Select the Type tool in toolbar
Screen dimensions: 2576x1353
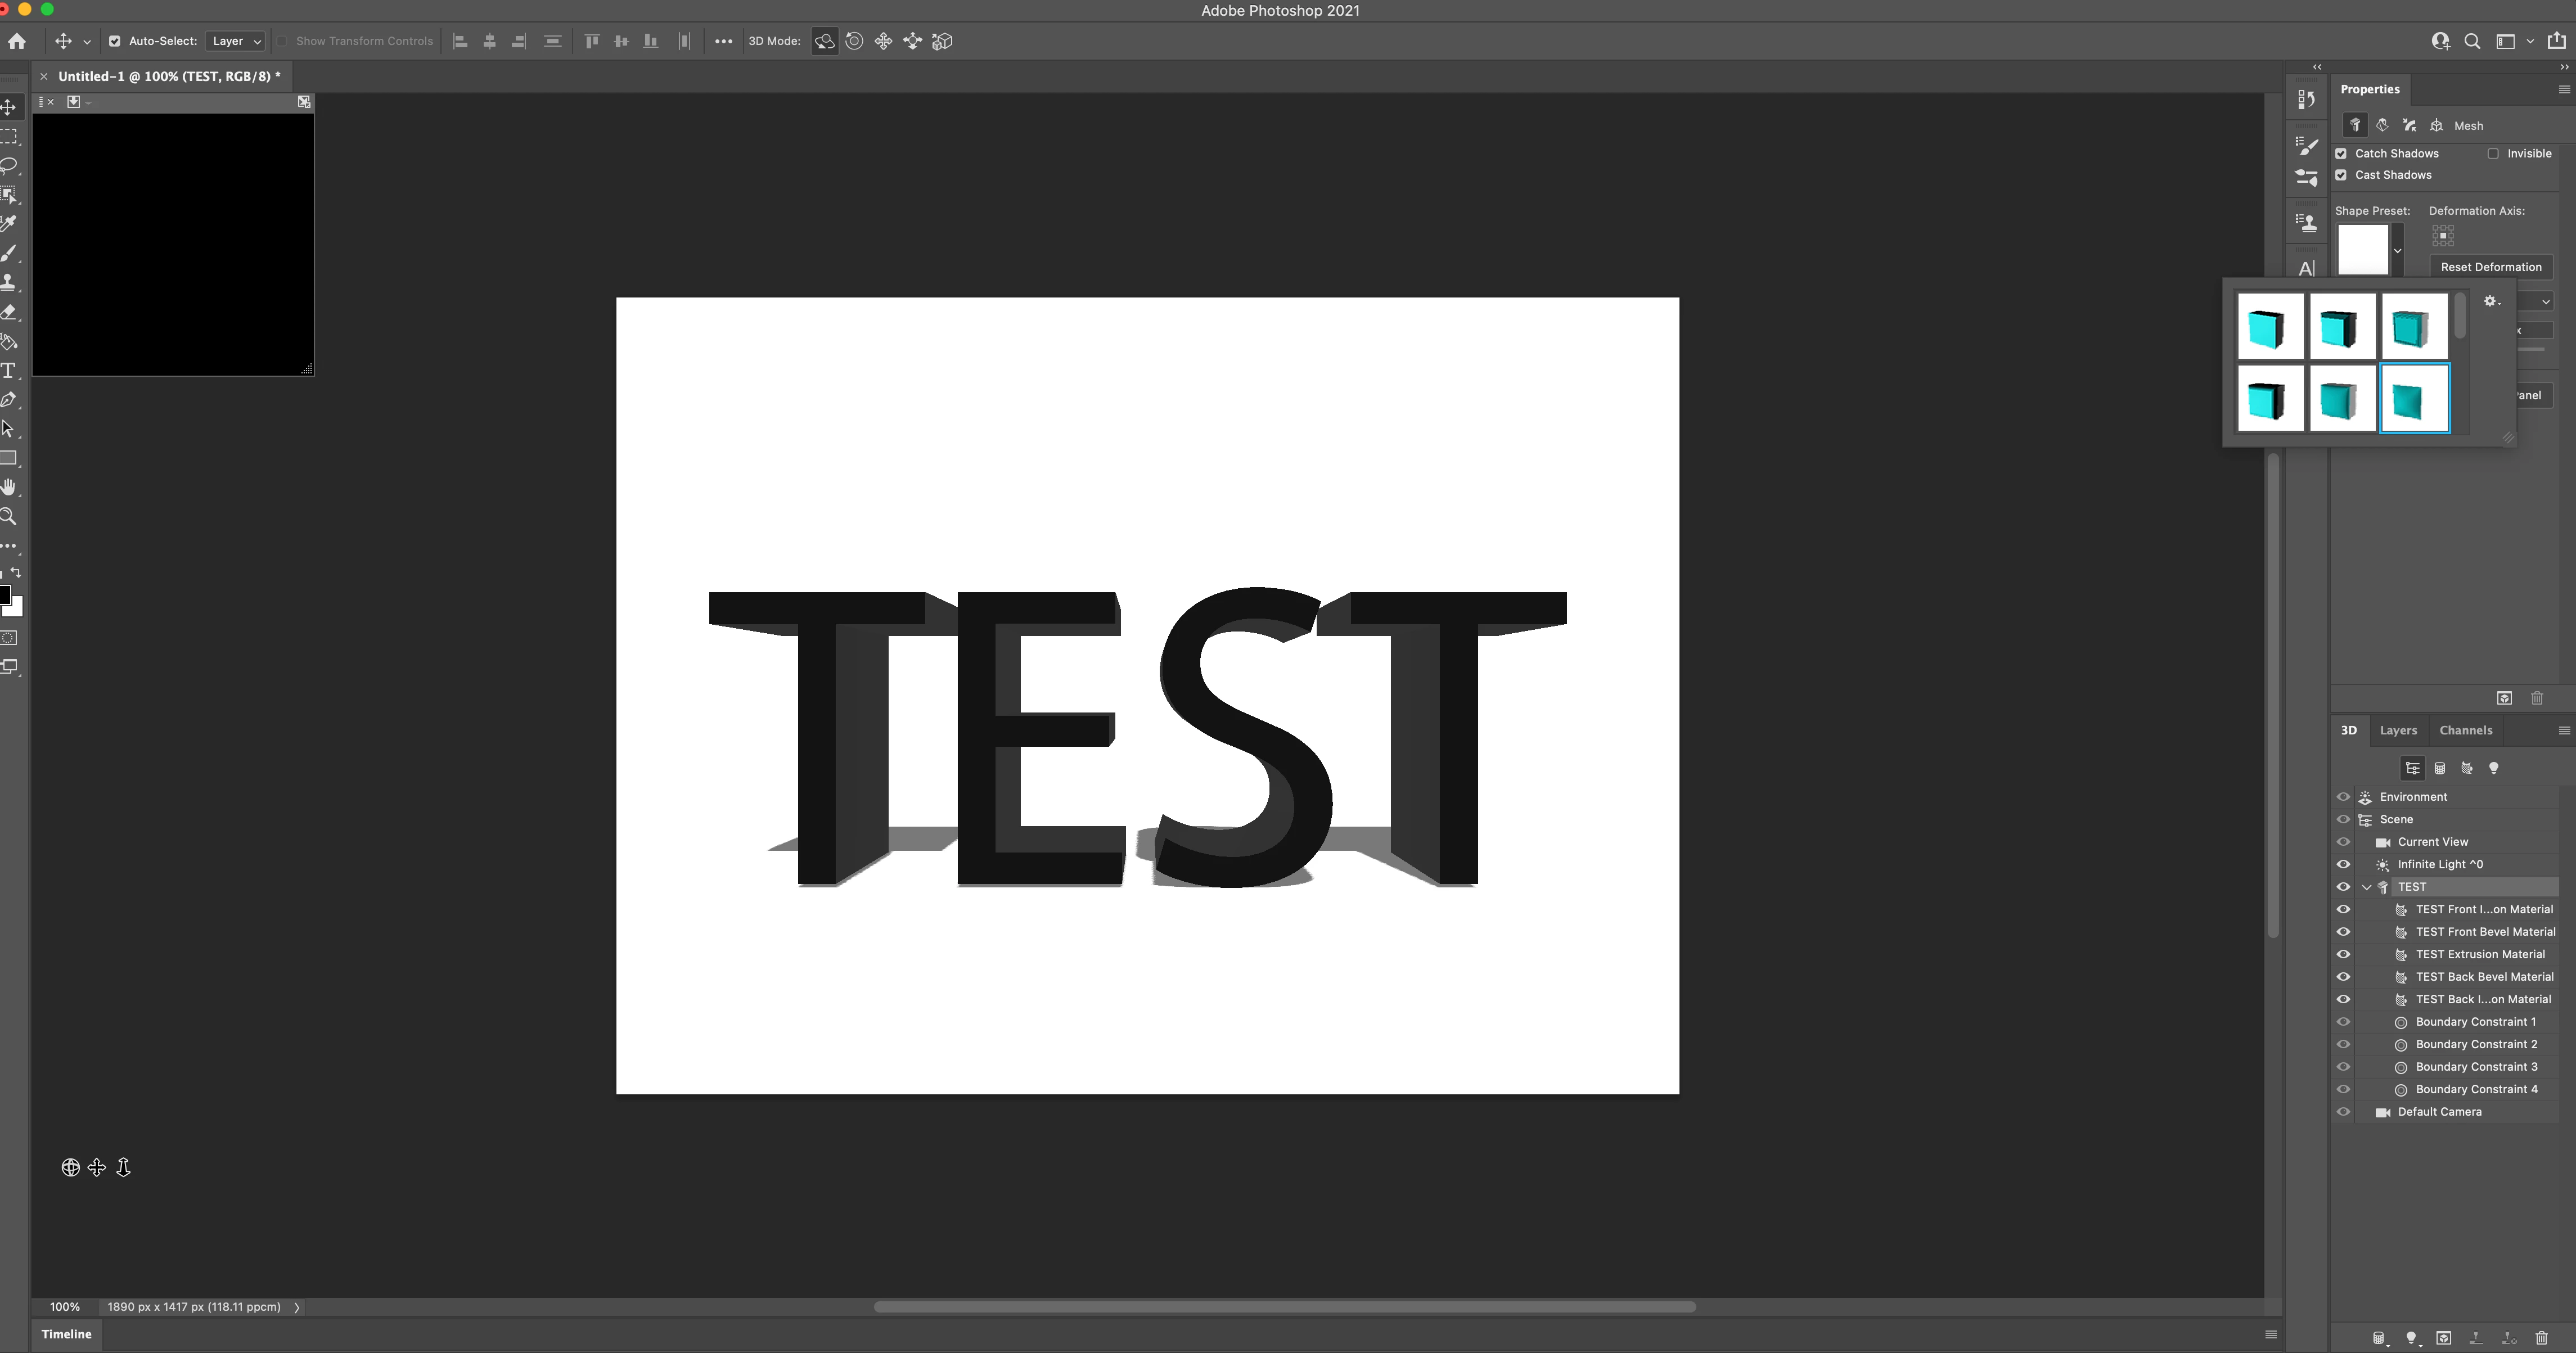pos(9,371)
